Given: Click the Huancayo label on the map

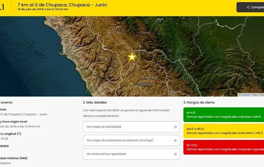Looking at the screenshot, I should pos(140,50).
